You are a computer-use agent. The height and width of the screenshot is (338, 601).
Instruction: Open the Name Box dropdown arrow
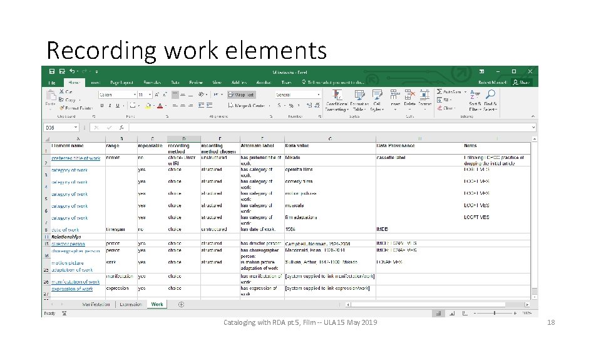coord(76,128)
